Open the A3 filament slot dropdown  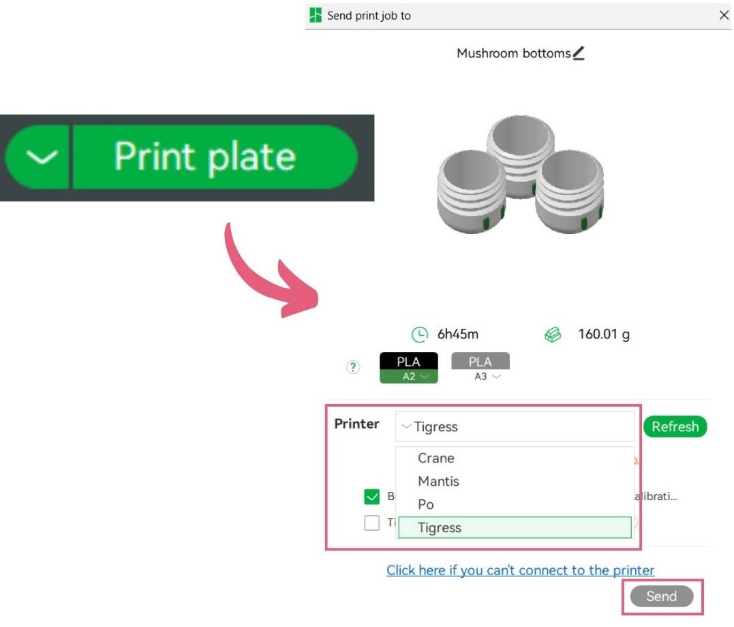coord(480,377)
